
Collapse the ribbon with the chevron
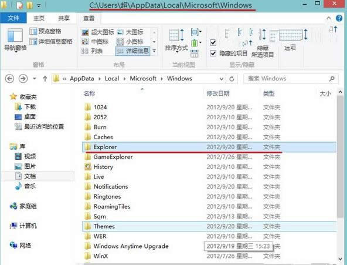pos(329,18)
